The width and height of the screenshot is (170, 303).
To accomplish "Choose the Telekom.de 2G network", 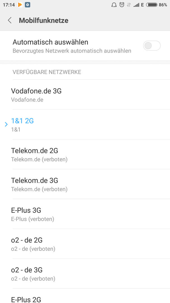I will pyautogui.click(x=85, y=154).
